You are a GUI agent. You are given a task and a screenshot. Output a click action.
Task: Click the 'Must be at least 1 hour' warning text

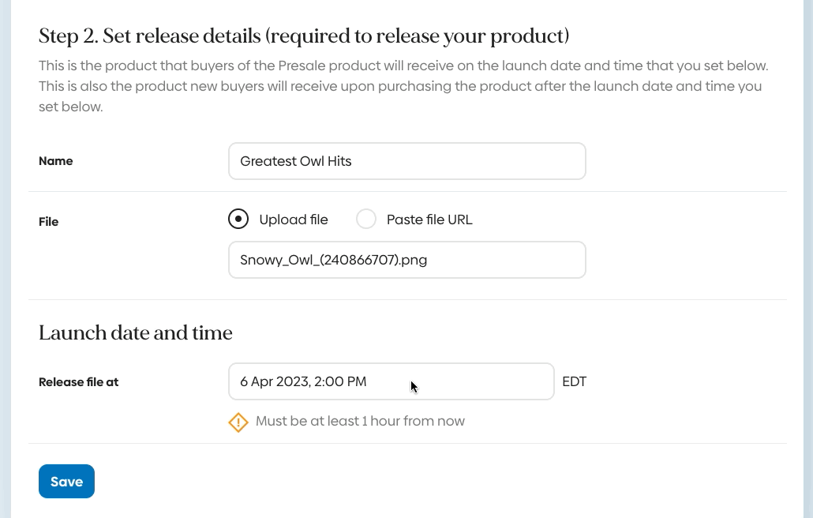pos(360,422)
